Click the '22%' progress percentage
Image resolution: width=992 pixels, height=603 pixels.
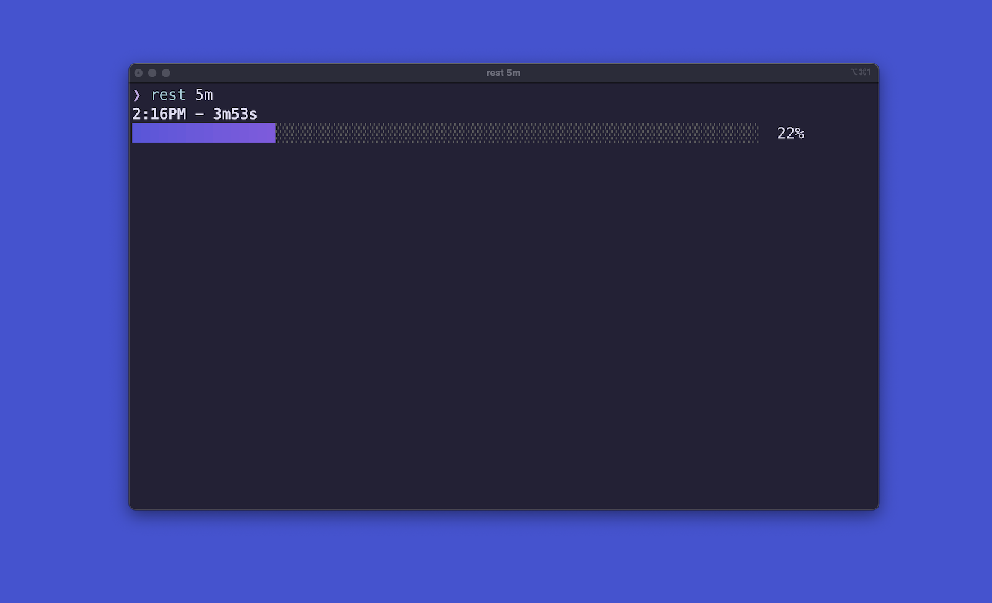click(x=790, y=133)
